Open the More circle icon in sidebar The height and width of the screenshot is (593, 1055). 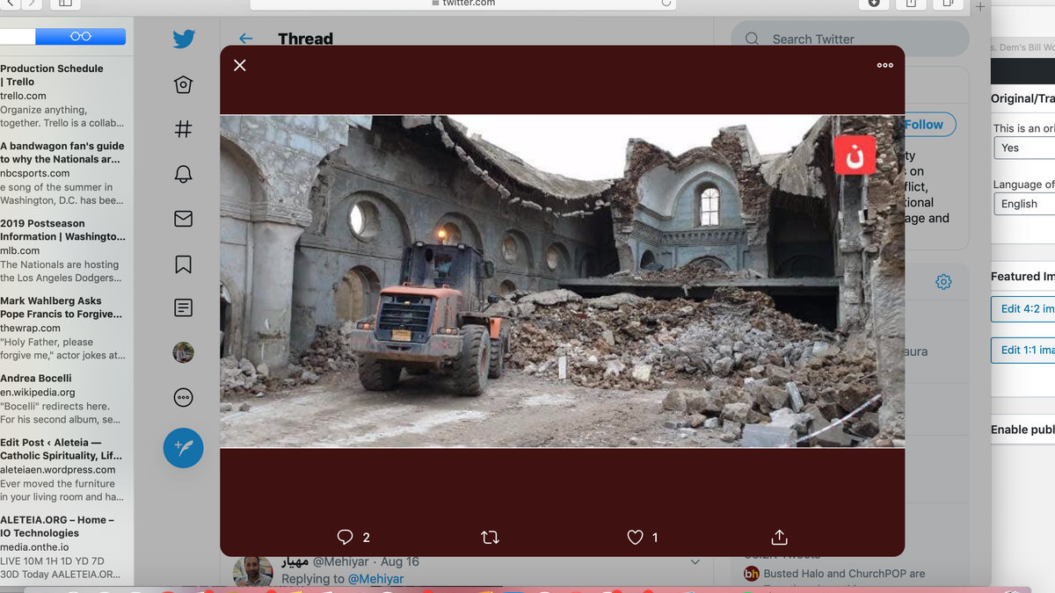coord(183,397)
